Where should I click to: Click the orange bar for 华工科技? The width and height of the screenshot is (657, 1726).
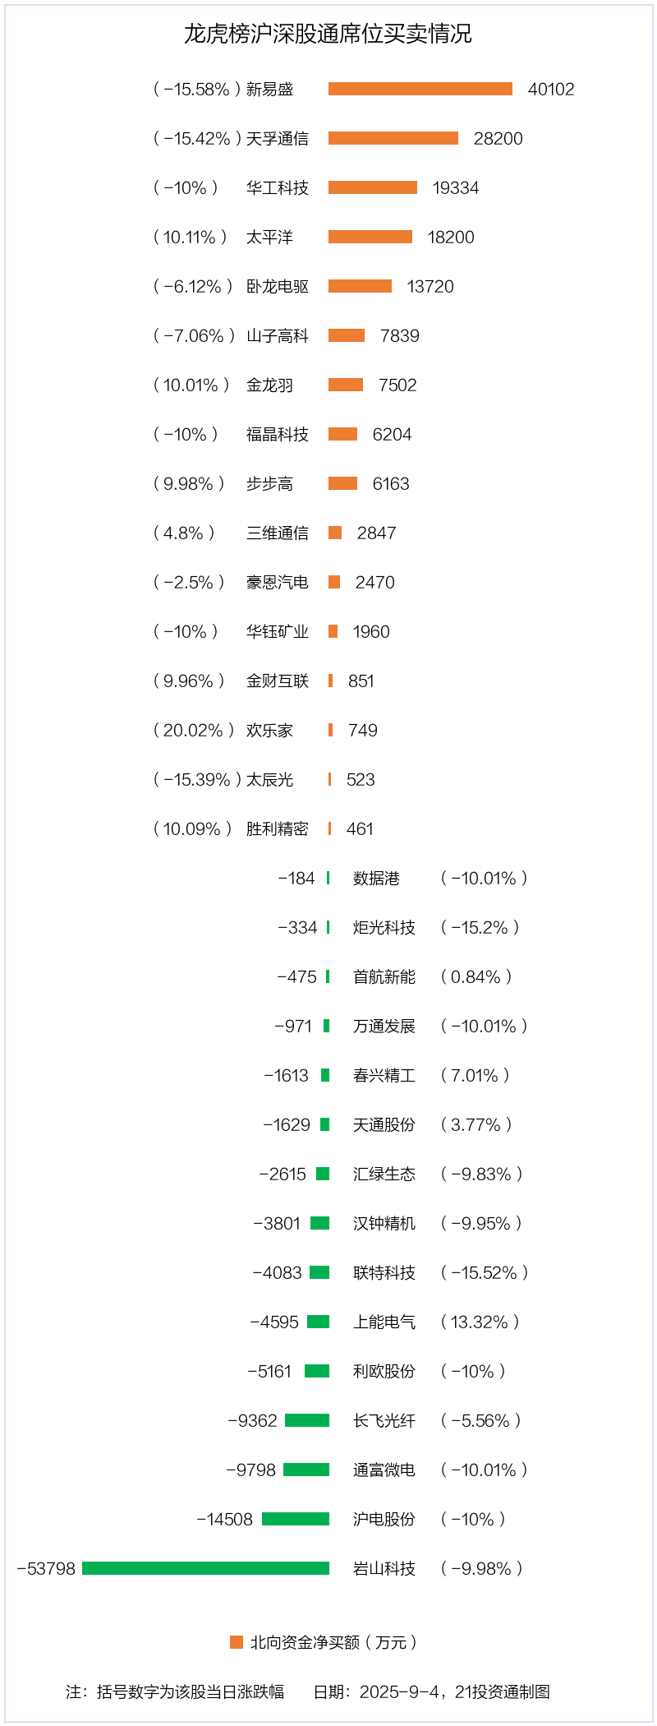pos(372,187)
